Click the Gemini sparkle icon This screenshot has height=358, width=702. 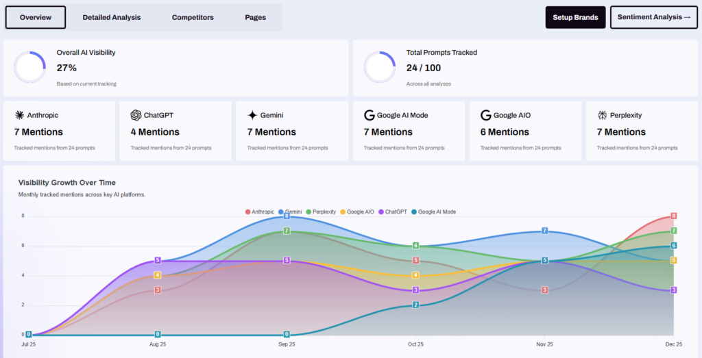252,115
